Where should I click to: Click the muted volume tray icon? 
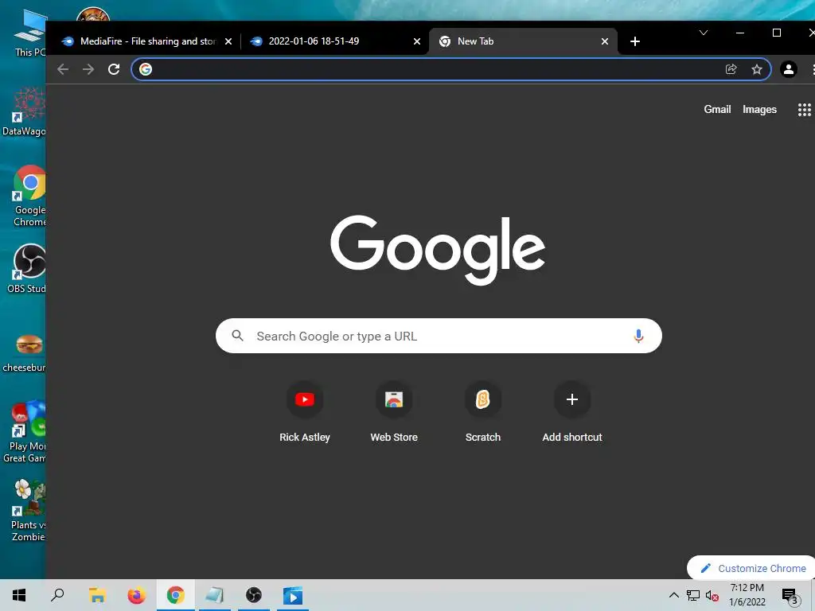(x=712, y=595)
